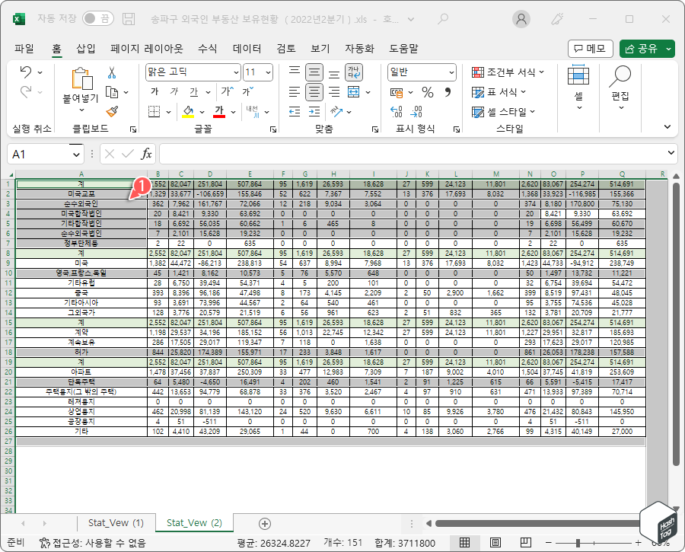This screenshot has height=552, width=685.
Task: Open Conditional Formatting menu
Action: pyautogui.click(x=508, y=72)
